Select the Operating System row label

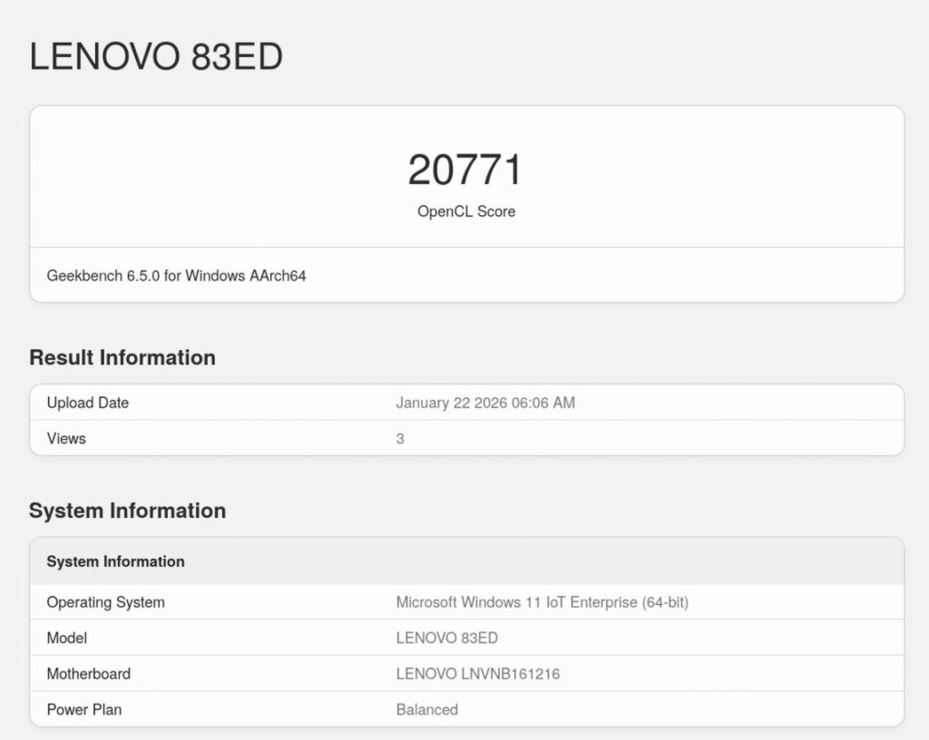(106, 602)
